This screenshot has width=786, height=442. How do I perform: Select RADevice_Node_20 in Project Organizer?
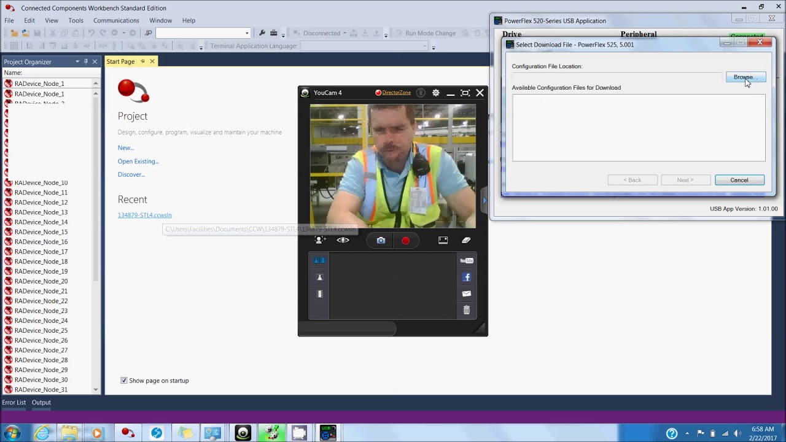click(x=41, y=281)
